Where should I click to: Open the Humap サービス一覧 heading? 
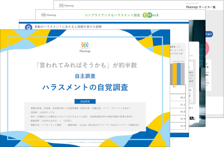click(201, 7)
